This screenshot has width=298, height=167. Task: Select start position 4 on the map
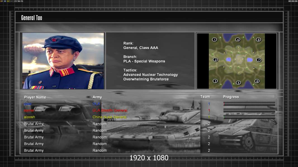(238, 40)
